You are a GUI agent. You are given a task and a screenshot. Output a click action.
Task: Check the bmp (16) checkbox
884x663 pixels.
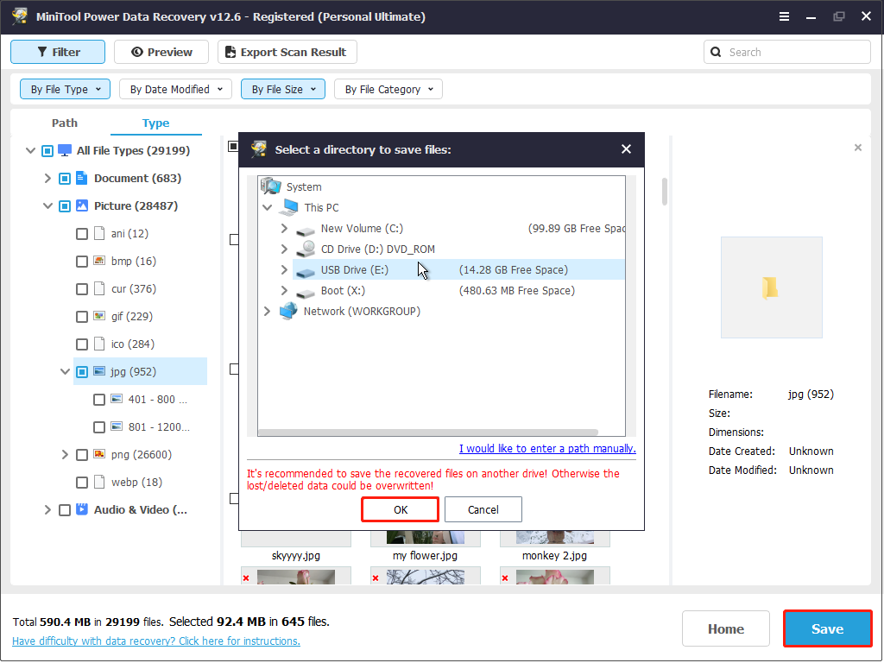82,261
